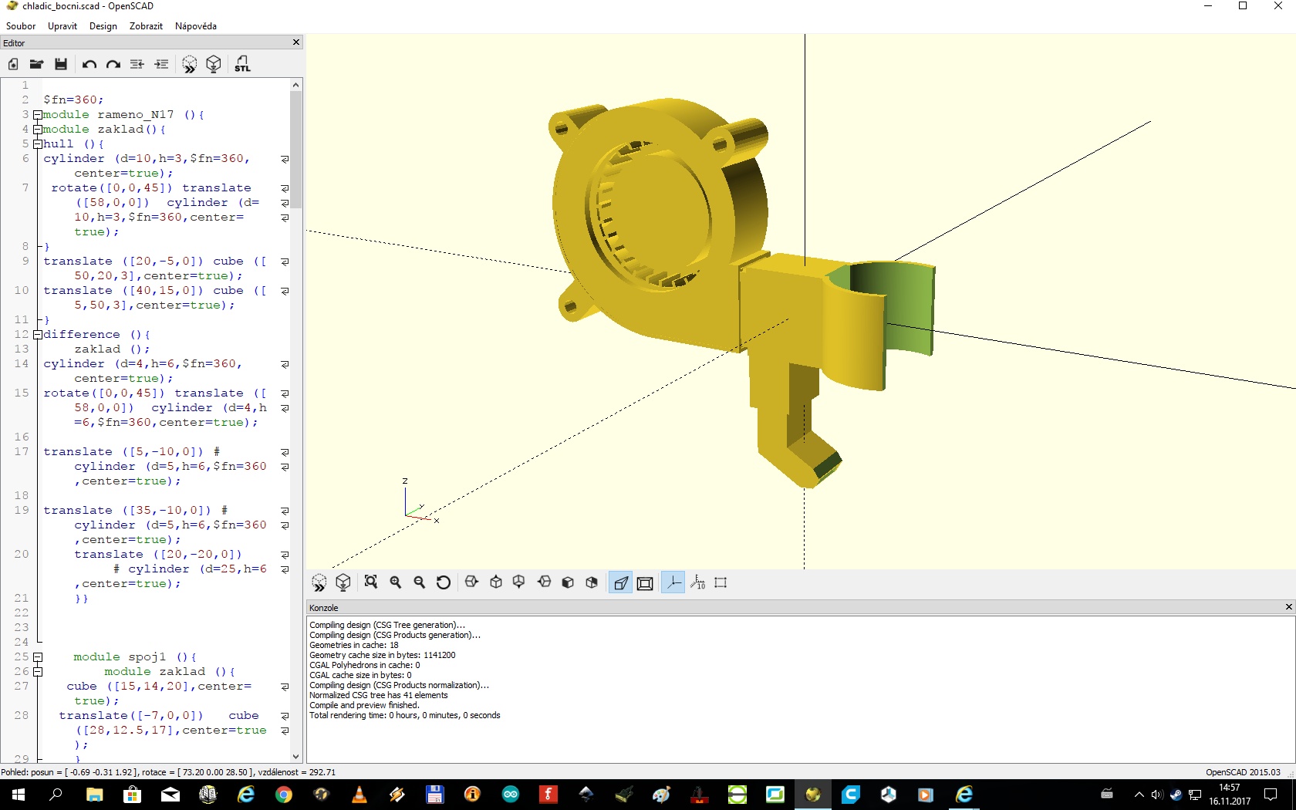The width and height of the screenshot is (1296, 810).
Task: Click the Export as STL icon
Action: [242, 64]
